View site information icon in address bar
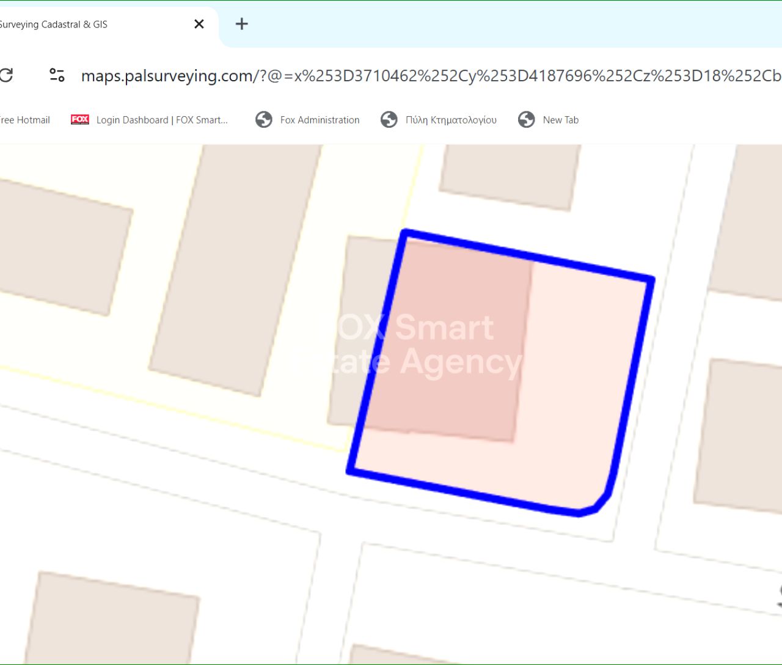Viewport: 782px width, 665px height. (57, 75)
